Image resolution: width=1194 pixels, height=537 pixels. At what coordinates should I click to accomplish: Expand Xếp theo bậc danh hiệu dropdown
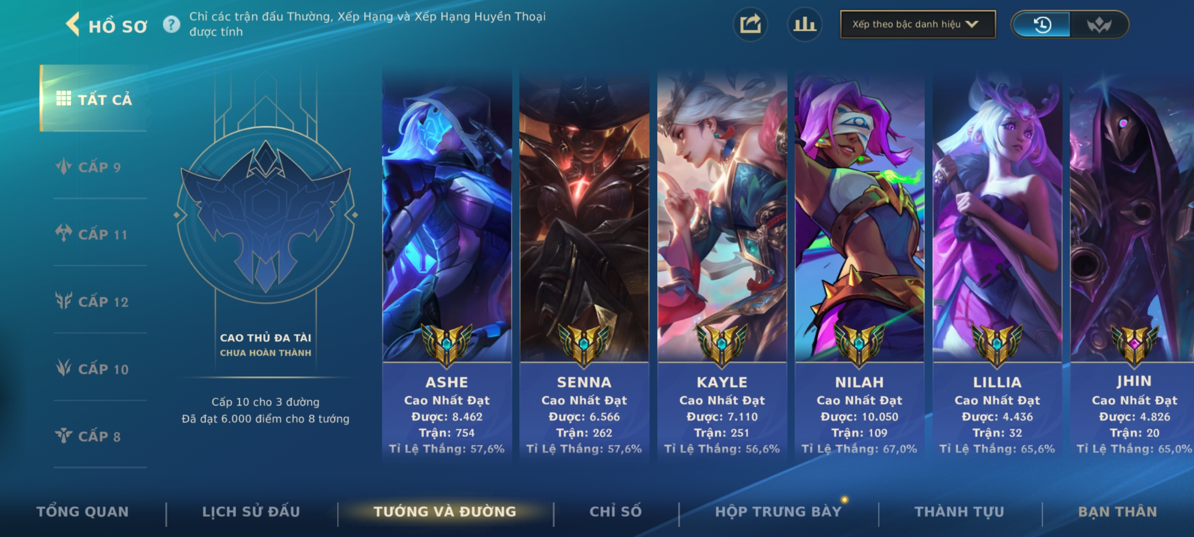pos(918,24)
